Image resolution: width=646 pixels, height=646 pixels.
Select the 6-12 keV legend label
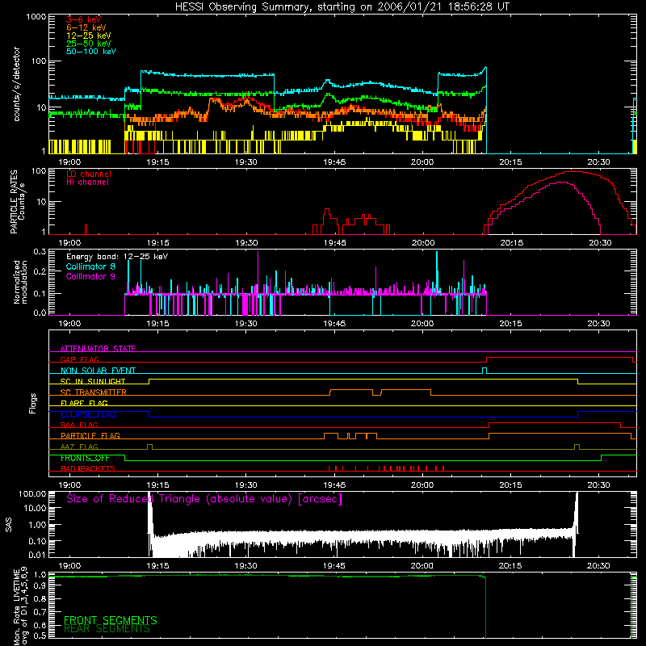(86, 27)
